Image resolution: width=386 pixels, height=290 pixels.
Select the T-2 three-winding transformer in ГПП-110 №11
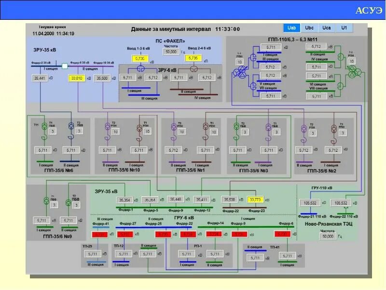pyautogui.click(x=355, y=72)
